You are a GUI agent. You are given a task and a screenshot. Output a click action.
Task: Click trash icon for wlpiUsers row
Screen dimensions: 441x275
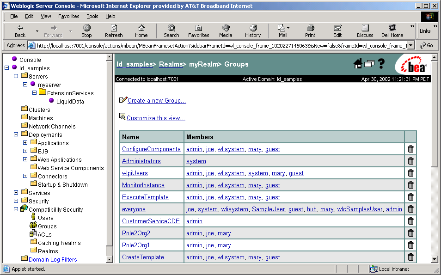[x=410, y=173]
